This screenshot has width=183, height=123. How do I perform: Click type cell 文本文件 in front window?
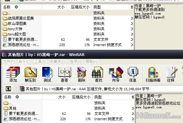tap(102, 114)
